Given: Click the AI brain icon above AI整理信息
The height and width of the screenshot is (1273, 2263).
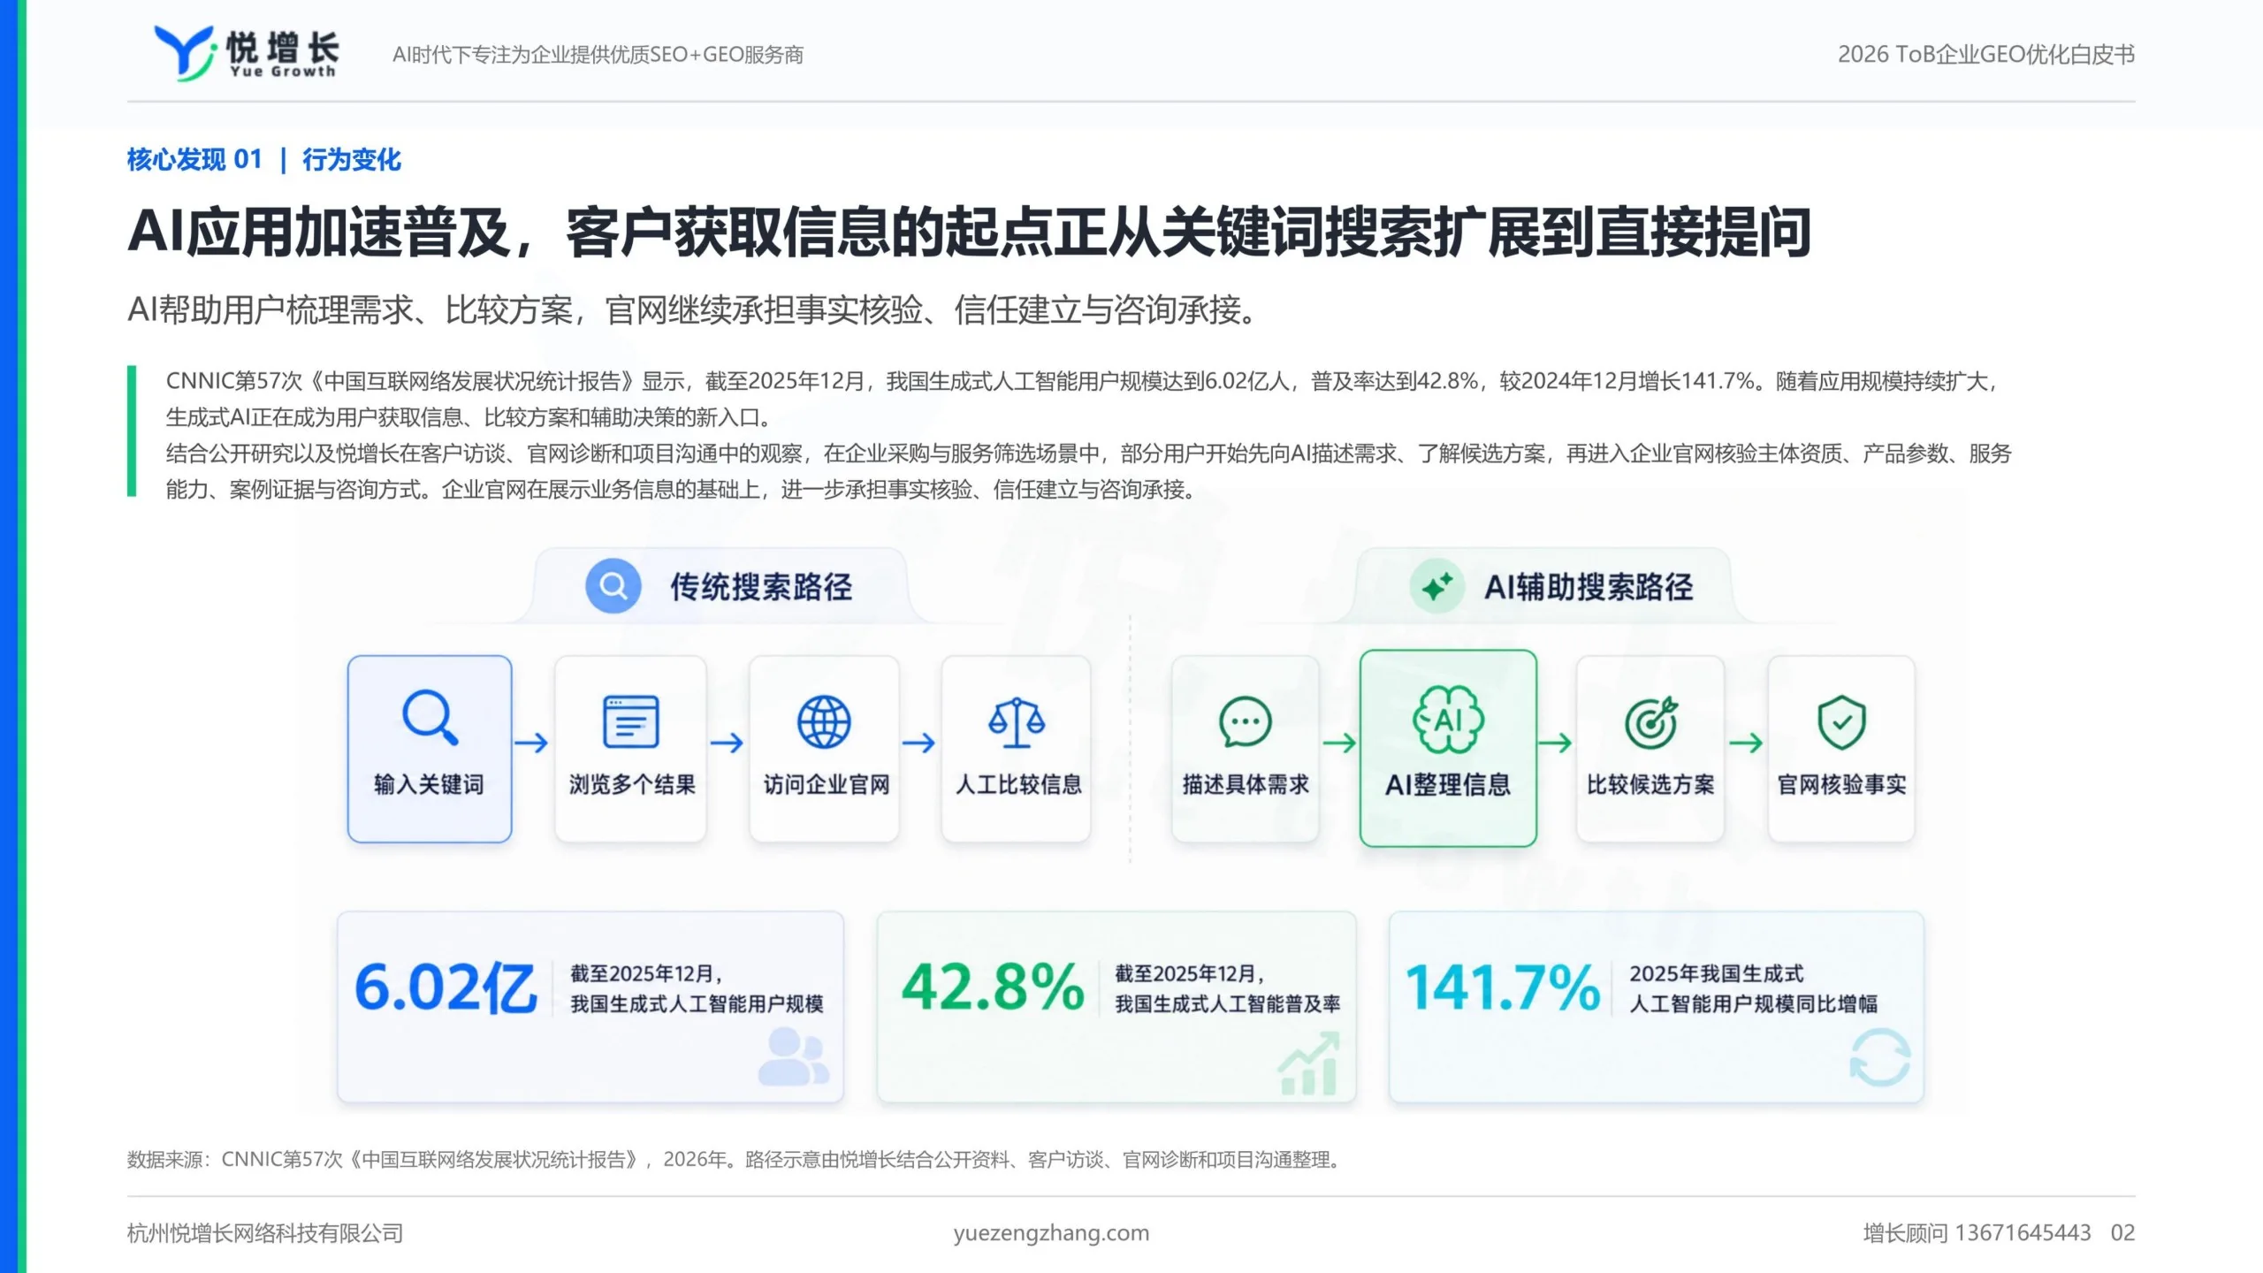Looking at the screenshot, I should click(1448, 720).
